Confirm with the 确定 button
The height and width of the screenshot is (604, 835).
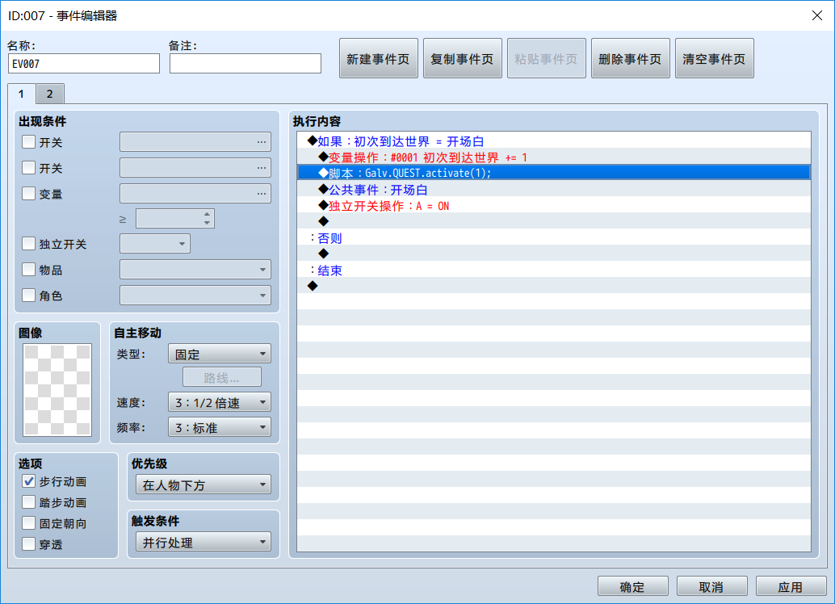tap(632, 586)
